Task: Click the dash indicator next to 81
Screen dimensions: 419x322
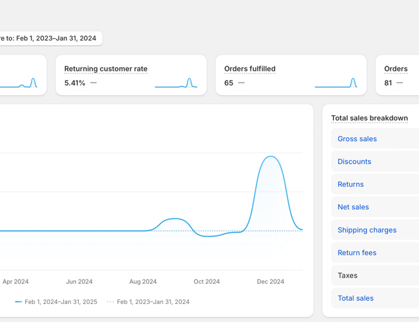Action: click(400, 83)
